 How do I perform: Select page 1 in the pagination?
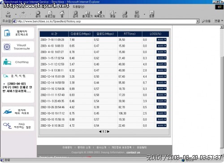103,132
